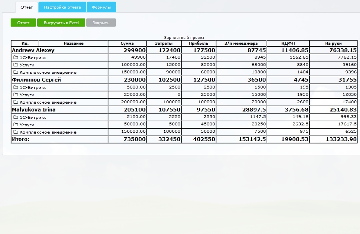The image size is (360, 234).
Task: Select the Malyukova Irina group row name
Action: (x=34, y=110)
